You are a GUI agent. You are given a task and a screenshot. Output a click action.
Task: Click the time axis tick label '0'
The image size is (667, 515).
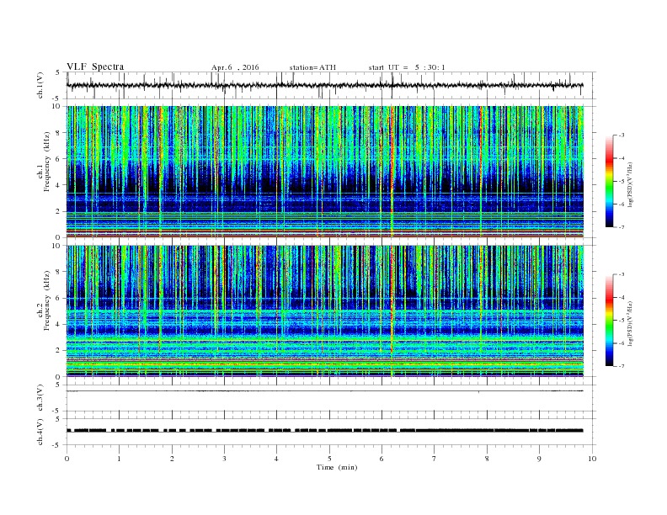(x=67, y=459)
